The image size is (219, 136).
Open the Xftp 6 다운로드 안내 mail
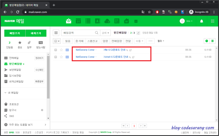click(114, 50)
